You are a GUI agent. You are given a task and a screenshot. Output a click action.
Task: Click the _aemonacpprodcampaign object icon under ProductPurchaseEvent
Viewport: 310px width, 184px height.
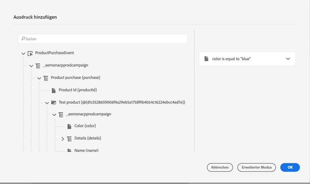38,65
